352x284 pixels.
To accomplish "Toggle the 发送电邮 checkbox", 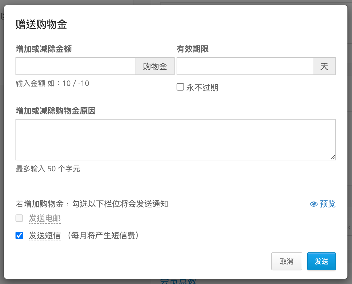I will tap(19, 218).
